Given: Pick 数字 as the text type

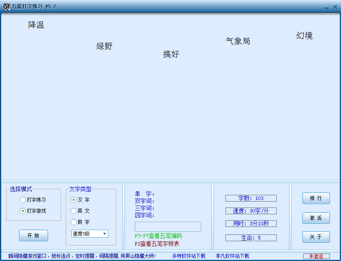Looking at the screenshot, I should (74, 222).
